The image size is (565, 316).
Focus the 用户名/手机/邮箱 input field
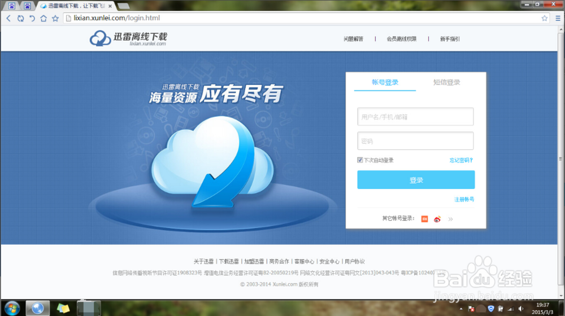pos(415,117)
